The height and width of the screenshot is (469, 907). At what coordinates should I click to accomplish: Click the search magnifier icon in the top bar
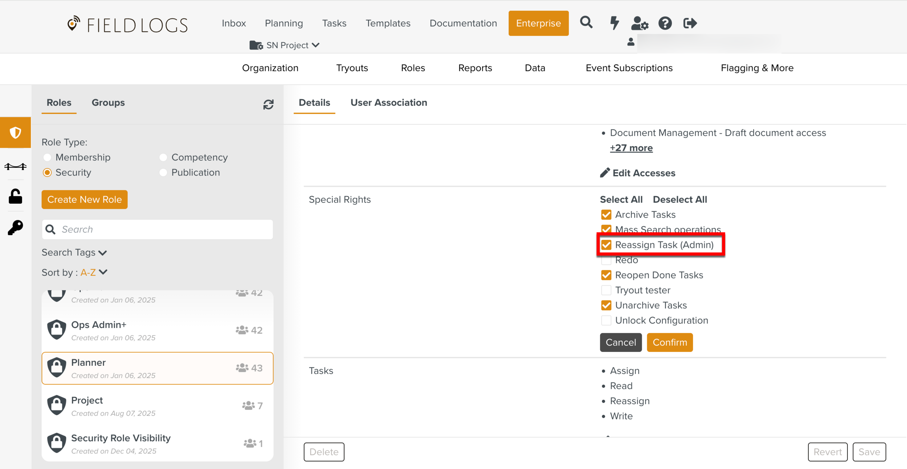point(586,23)
